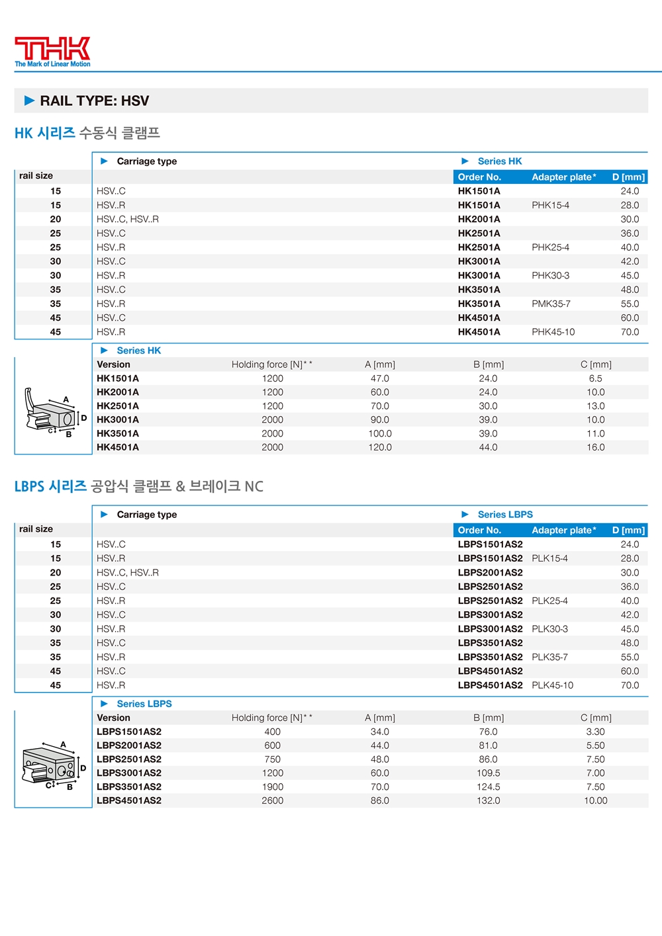Click the A [mm] value 47.0
The image size is (662, 936).
click(380, 378)
